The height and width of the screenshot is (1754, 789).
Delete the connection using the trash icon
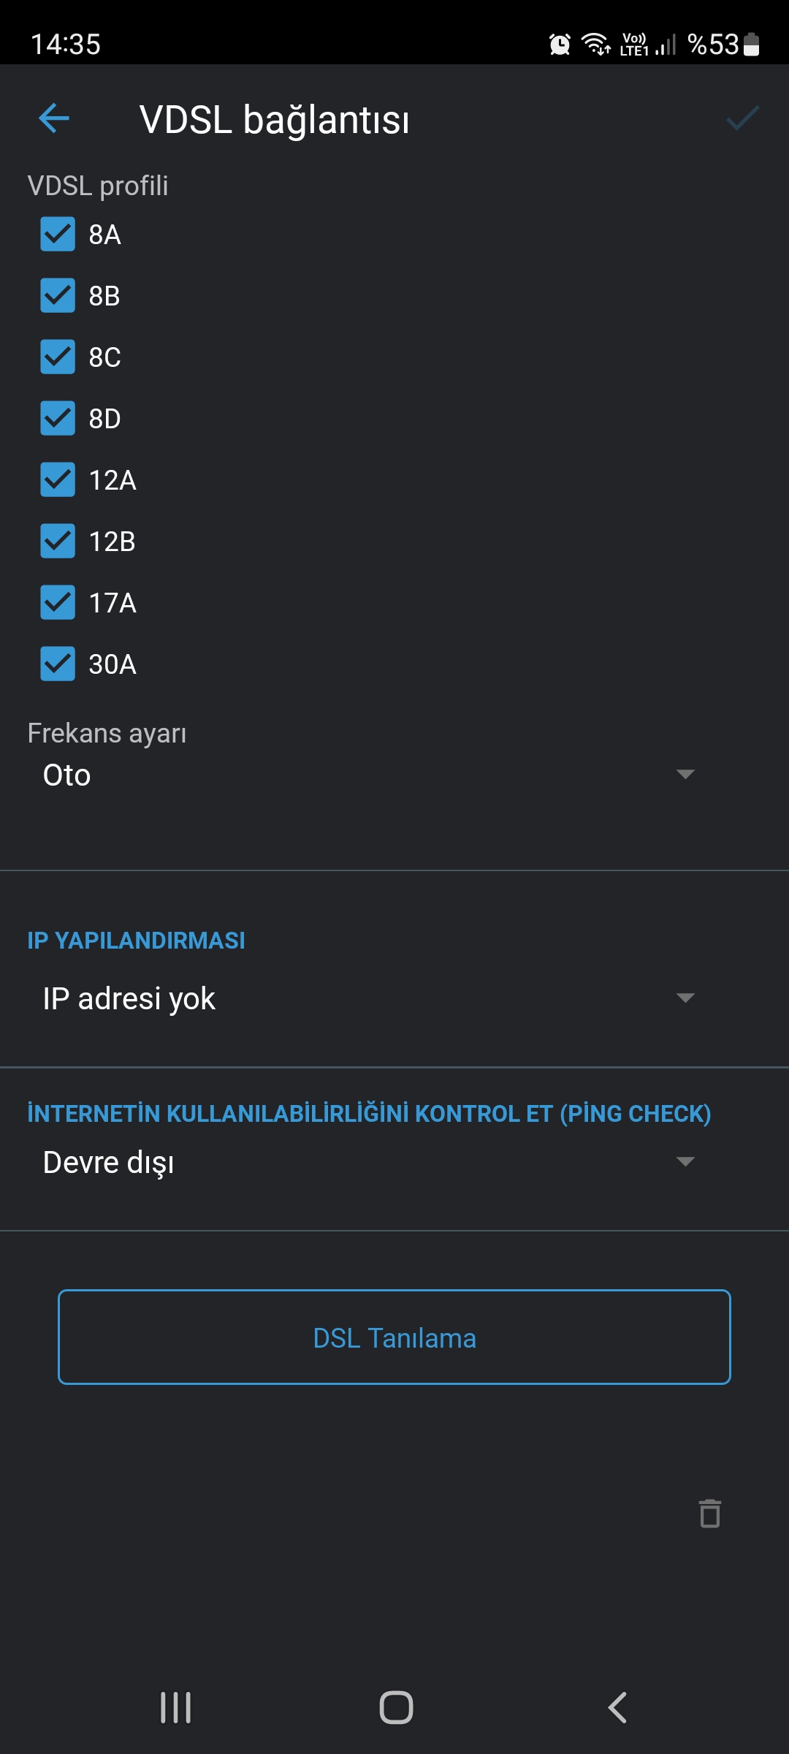[x=710, y=1513]
